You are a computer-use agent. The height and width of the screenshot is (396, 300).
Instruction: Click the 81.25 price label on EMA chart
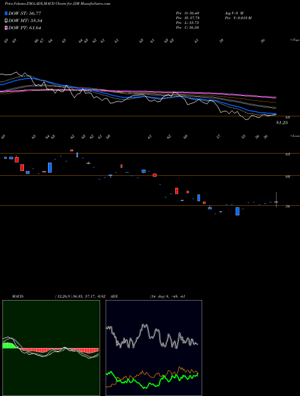click(282, 123)
